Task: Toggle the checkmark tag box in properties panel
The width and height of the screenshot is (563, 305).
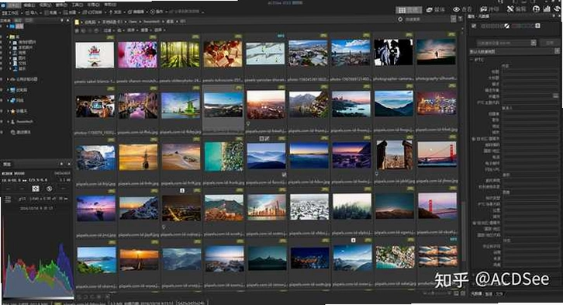Action: (474, 26)
